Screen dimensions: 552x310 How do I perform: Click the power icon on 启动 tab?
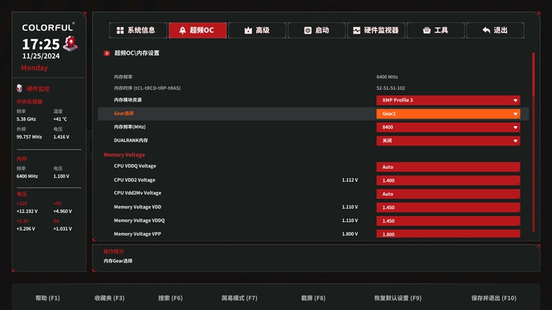point(308,30)
